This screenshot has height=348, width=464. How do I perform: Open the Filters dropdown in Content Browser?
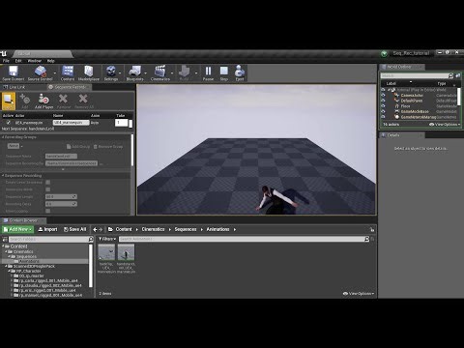[107, 239]
